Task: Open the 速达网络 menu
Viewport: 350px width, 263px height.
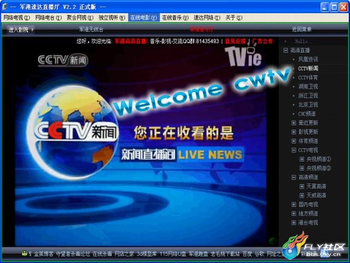Action: point(207,18)
